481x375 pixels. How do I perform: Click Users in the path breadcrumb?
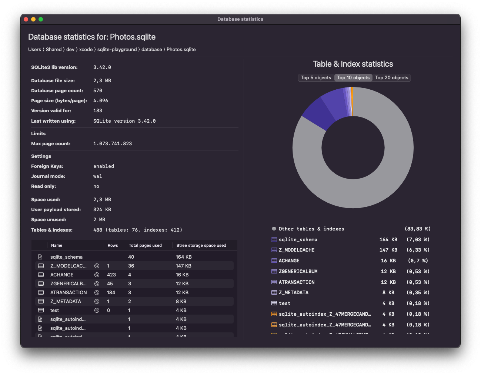pyautogui.click(x=34, y=49)
